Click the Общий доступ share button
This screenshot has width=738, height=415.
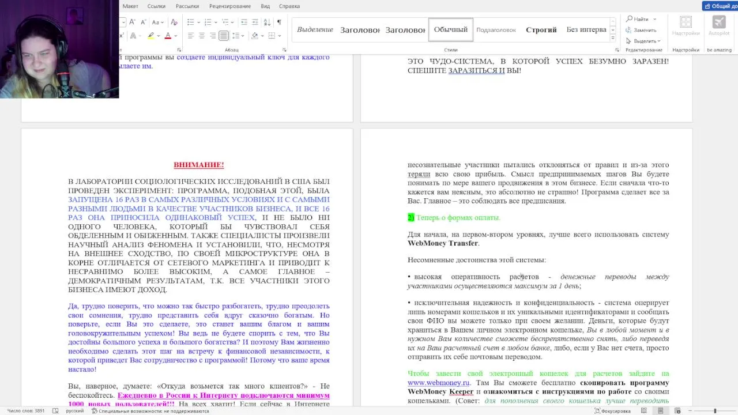pos(720,6)
